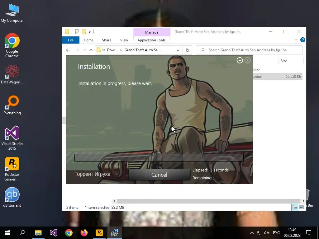This screenshot has height=239, width=319.
Task: Launch qBittorrent desktop shortcut
Action: (x=12, y=197)
